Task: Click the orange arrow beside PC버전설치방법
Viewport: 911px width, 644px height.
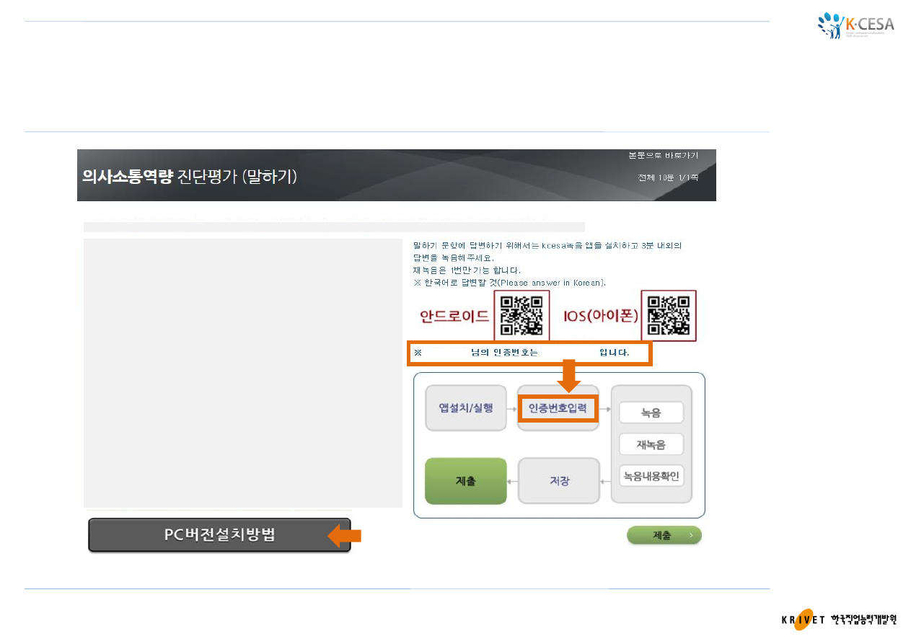Action: pos(345,535)
